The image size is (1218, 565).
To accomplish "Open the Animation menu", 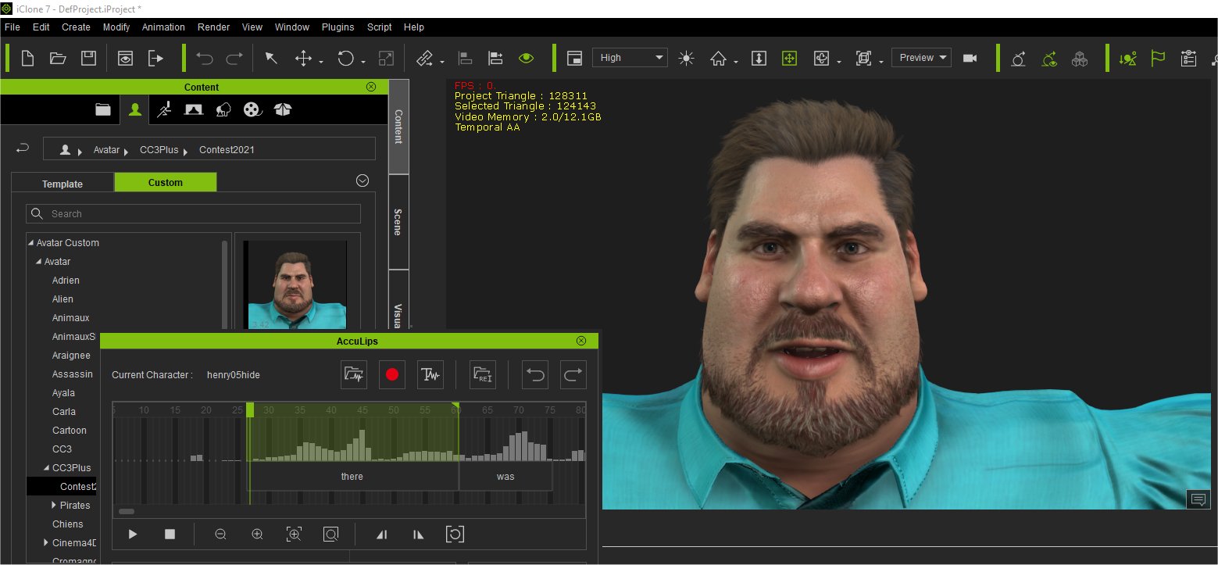I will point(163,27).
